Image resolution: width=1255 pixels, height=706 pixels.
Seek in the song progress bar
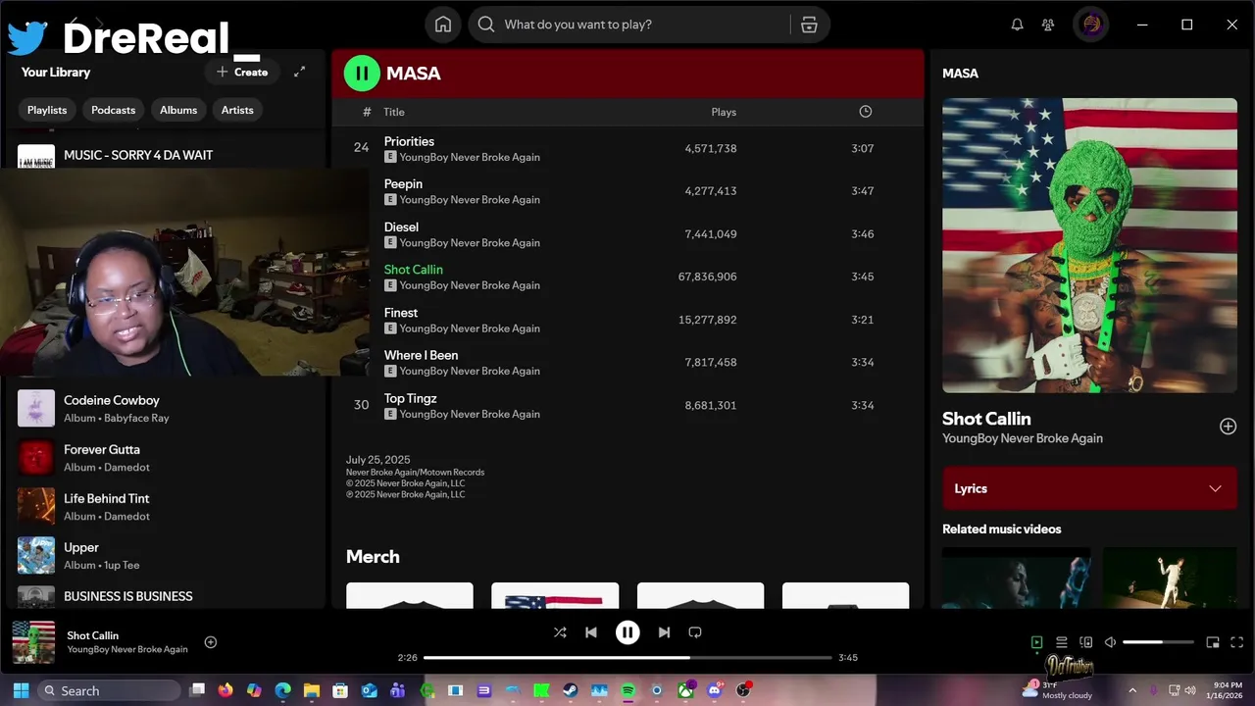(627, 658)
